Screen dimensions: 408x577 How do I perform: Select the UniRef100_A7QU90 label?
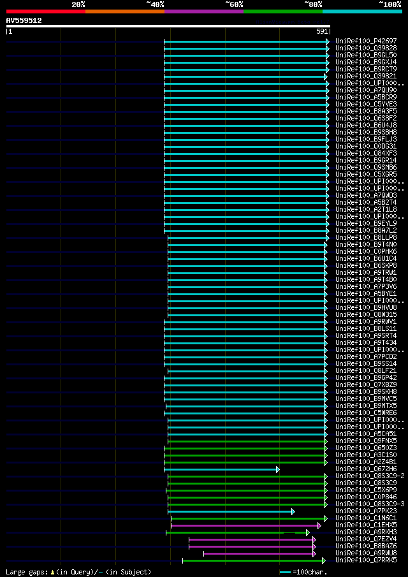[x=366, y=90]
